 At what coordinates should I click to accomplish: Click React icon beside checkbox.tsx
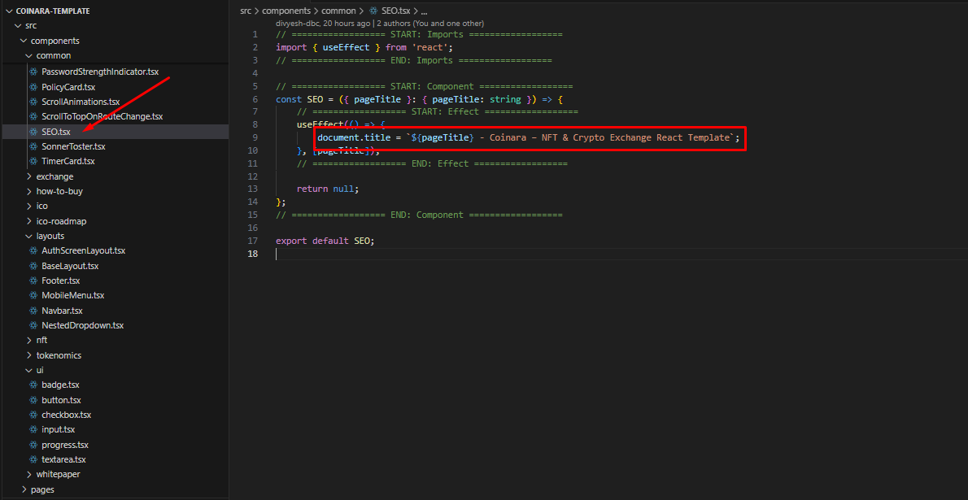(34, 415)
